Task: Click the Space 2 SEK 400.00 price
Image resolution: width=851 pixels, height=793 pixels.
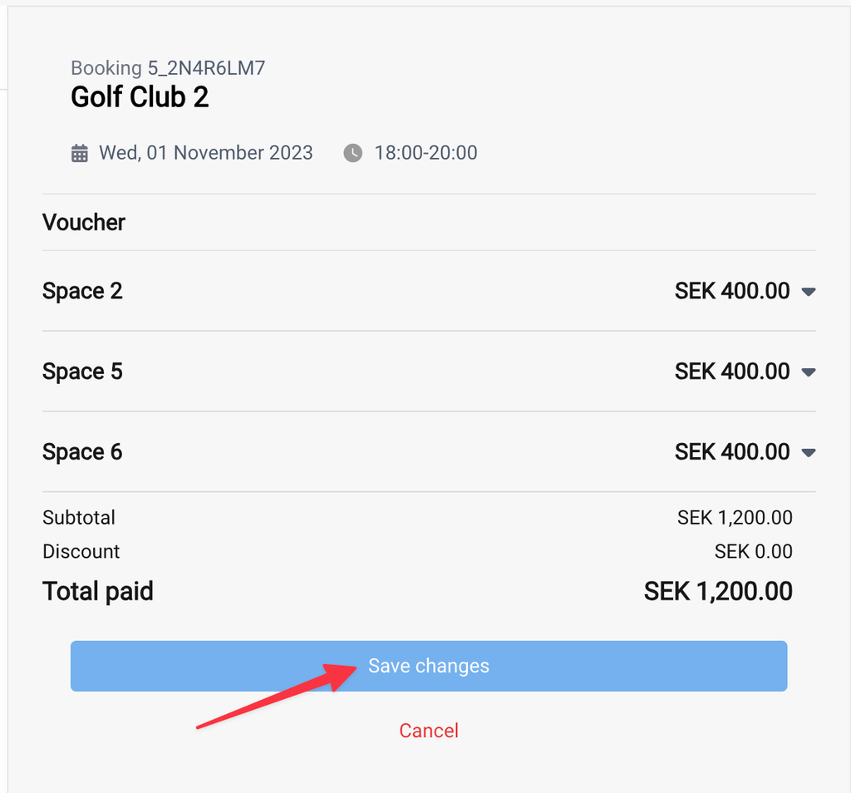Action: point(732,291)
